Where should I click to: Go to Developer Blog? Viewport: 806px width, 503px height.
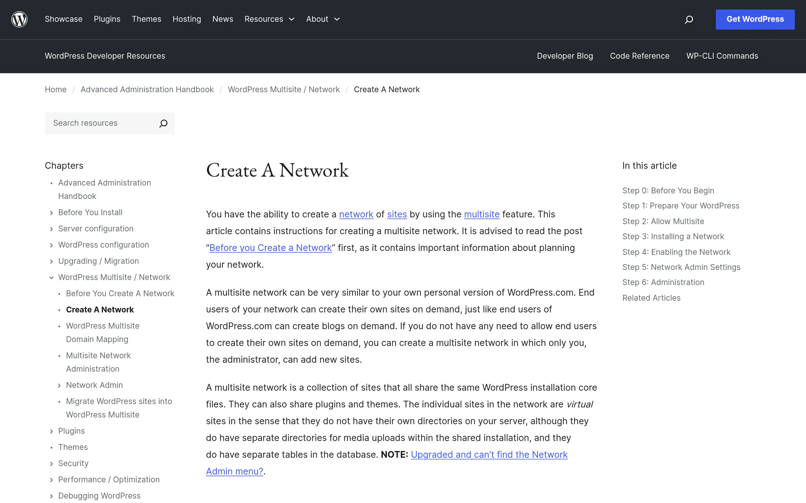tap(565, 56)
